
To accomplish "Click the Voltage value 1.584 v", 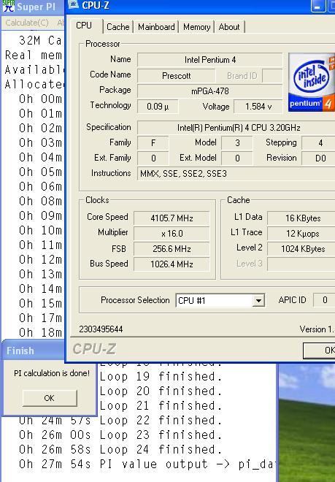I will click(x=258, y=107).
